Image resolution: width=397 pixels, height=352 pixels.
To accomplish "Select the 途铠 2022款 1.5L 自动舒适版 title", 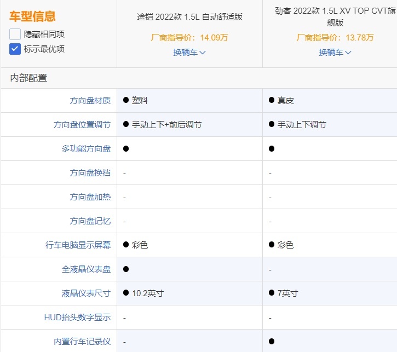I will click(x=189, y=17).
